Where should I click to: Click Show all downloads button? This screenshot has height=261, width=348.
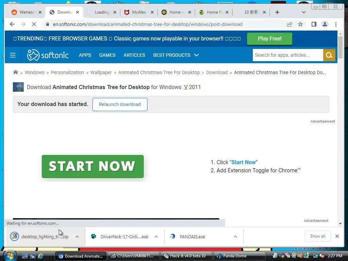coord(318,236)
